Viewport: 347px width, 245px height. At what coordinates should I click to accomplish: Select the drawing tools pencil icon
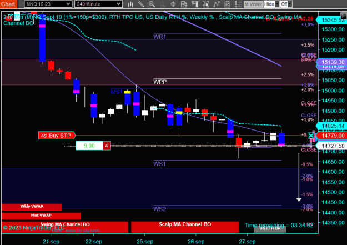click(141, 4)
